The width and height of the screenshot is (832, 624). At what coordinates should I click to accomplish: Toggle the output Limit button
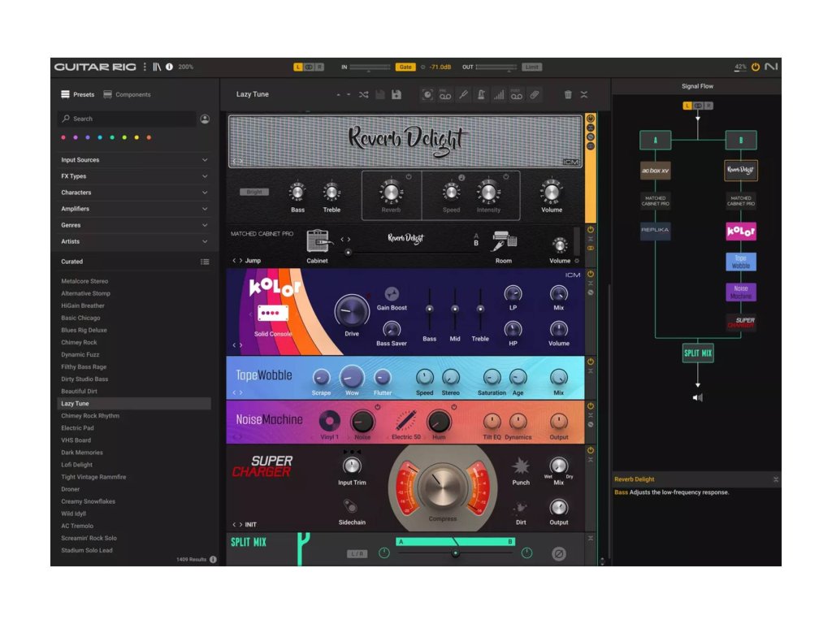tap(531, 67)
